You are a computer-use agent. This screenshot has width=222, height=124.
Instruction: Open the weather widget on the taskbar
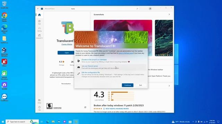(181, 122)
